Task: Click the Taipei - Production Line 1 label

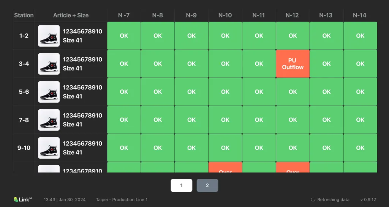Action: [x=122, y=199]
